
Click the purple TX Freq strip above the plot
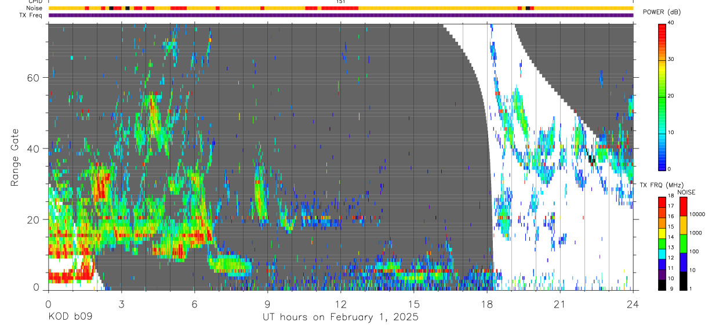pyautogui.click(x=341, y=15)
